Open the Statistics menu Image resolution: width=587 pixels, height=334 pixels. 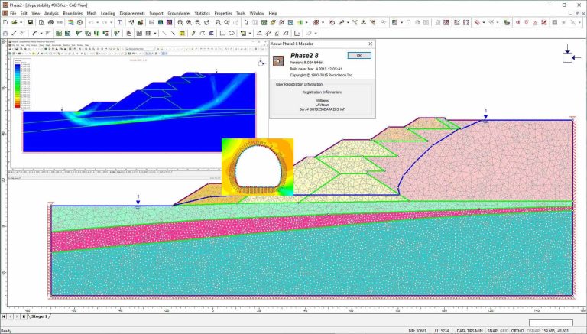pyautogui.click(x=202, y=13)
